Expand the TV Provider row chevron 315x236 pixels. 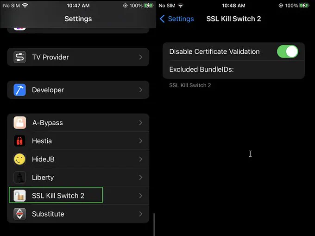(141, 57)
